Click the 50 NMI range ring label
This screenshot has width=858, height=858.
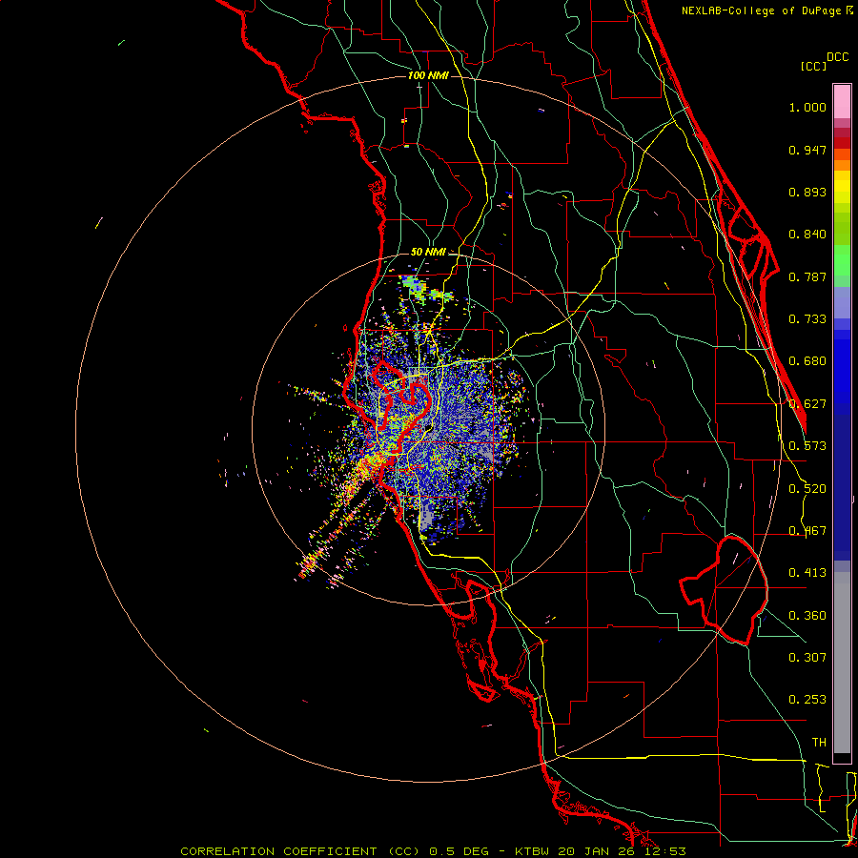(428, 252)
